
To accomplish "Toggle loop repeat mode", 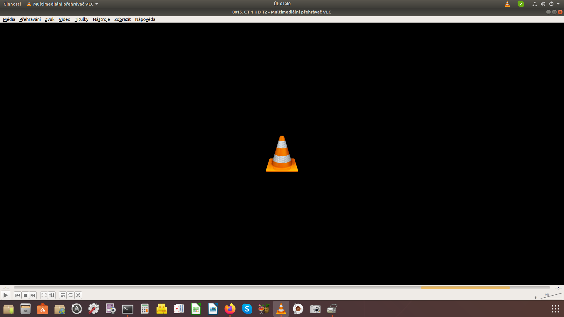I will click(70, 295).
